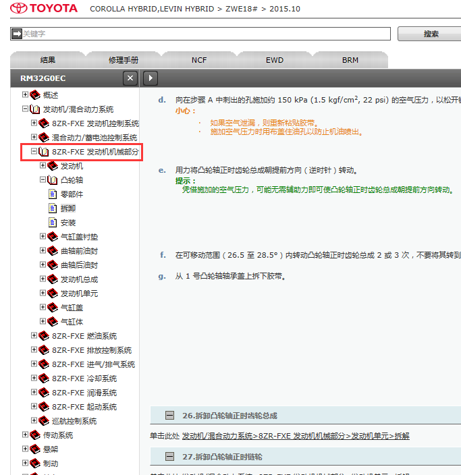This screenshot has width=461, height=475.
Task: Collapse section 26.拆卸凸轮轴正时齿轮总成
Action: (x=169, y=416)
